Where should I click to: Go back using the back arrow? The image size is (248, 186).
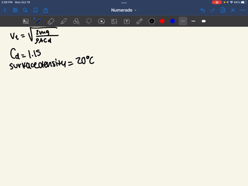[5, 10]
